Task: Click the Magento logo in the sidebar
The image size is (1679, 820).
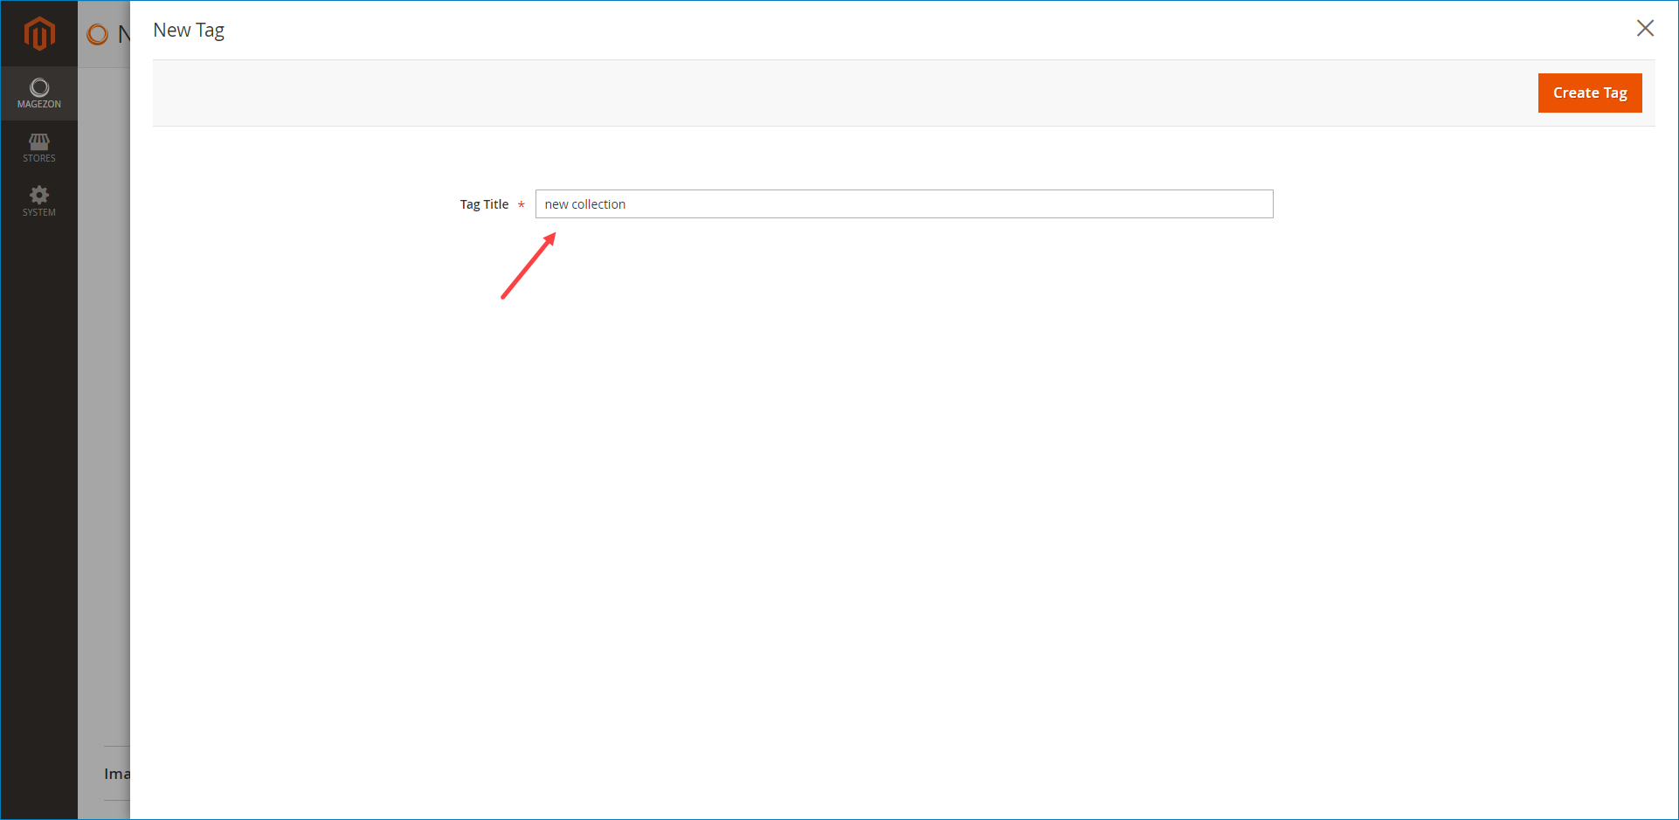Action: click(x=38, y=33)
